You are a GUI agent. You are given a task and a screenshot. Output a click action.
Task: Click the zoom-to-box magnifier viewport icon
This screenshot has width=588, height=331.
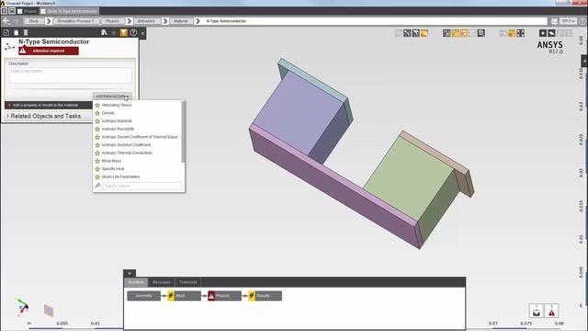pos(481,33)
